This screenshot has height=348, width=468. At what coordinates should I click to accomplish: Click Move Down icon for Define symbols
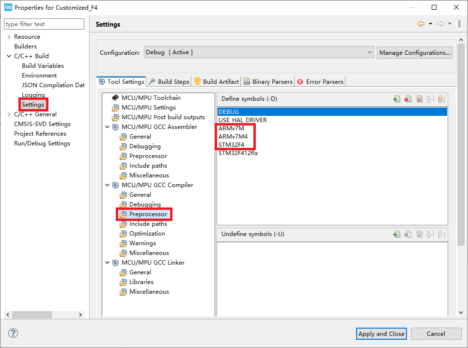pyautogui.click(x=441, y=99)
